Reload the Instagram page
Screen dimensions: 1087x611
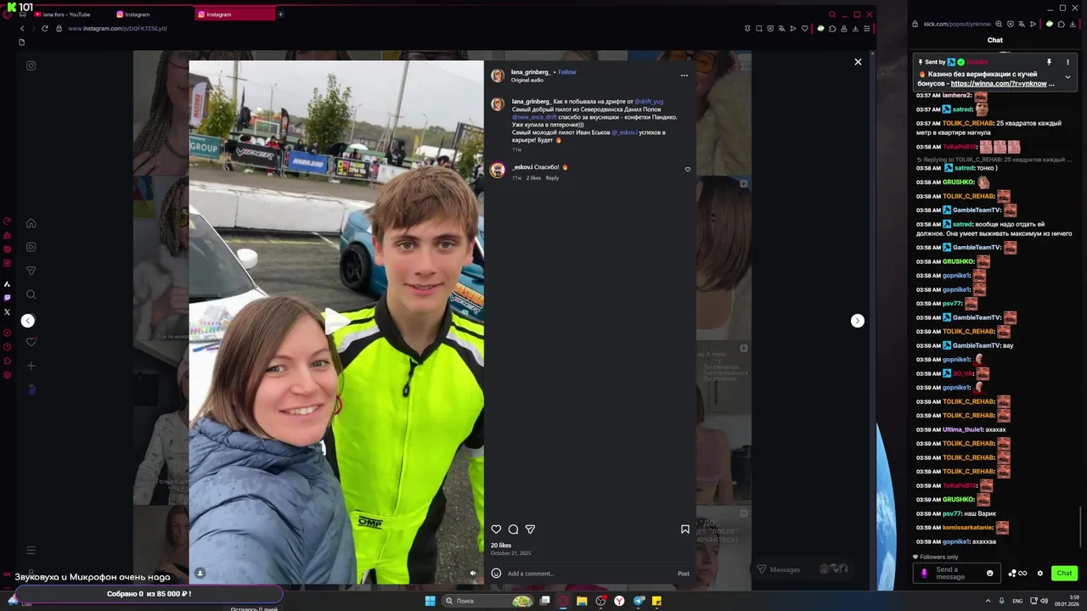(45, 28)
